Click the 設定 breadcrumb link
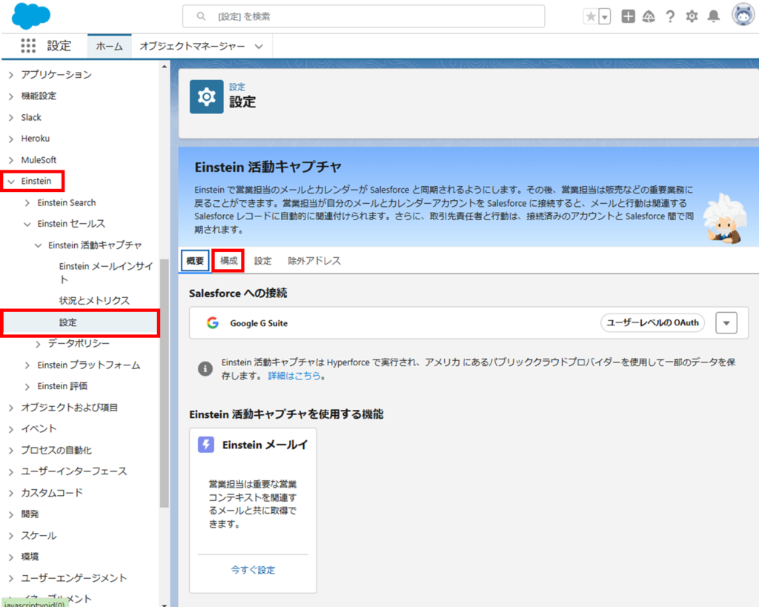Image resolution: width=759 pixels, height=607 pixels. [237, 87]
